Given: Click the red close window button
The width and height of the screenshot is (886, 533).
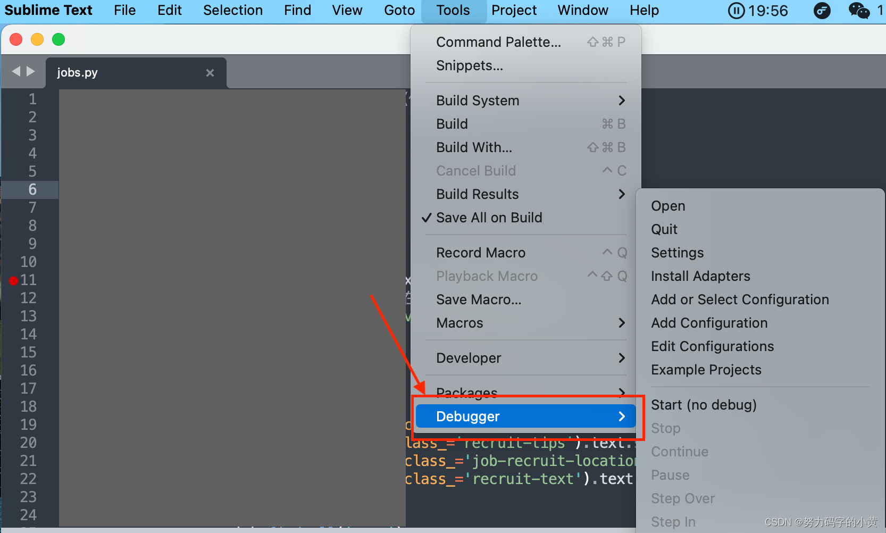Looking at the screenshot, I should pyautogui.click(x=16, y=39).
